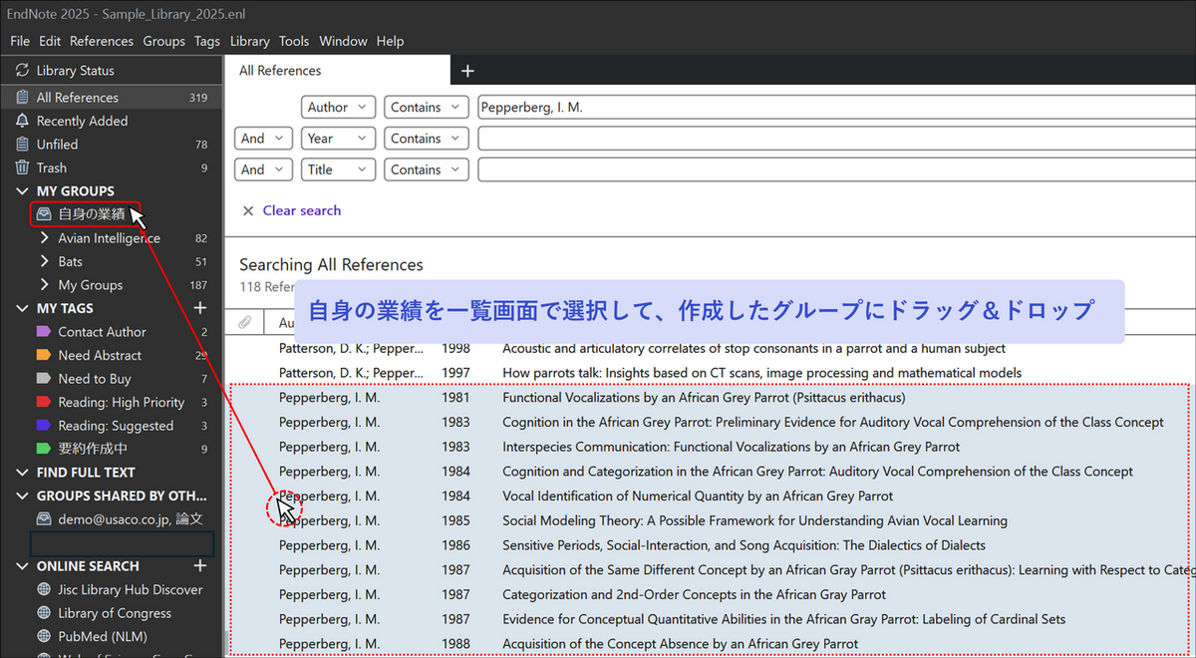
Task: Click the Jisc Library Hub Discover globe icon
Action: pos(44,589)
